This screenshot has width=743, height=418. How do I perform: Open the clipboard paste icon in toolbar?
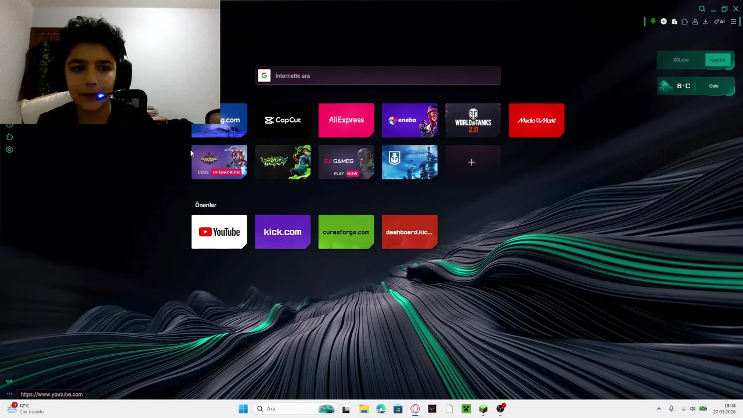pyautogui.click(x=674, y=21)
